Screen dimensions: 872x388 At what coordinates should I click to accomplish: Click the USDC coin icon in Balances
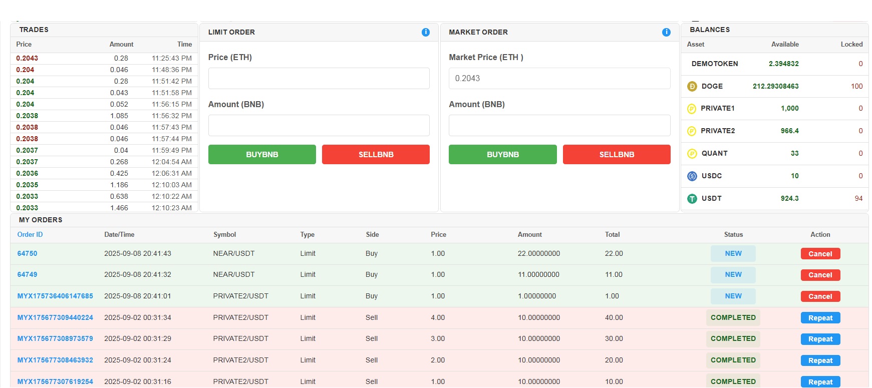tap(692, 176)
